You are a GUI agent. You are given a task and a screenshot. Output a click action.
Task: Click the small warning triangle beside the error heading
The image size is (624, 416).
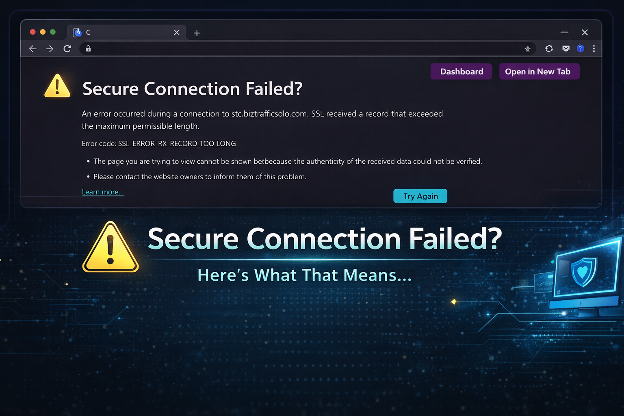(x=57, y=86)
